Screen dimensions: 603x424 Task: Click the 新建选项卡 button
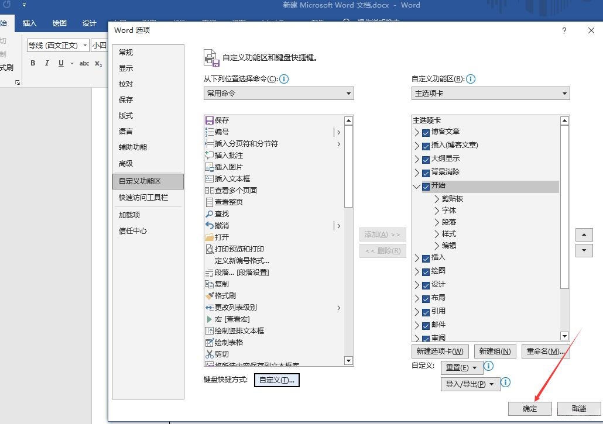coord(440,351)
